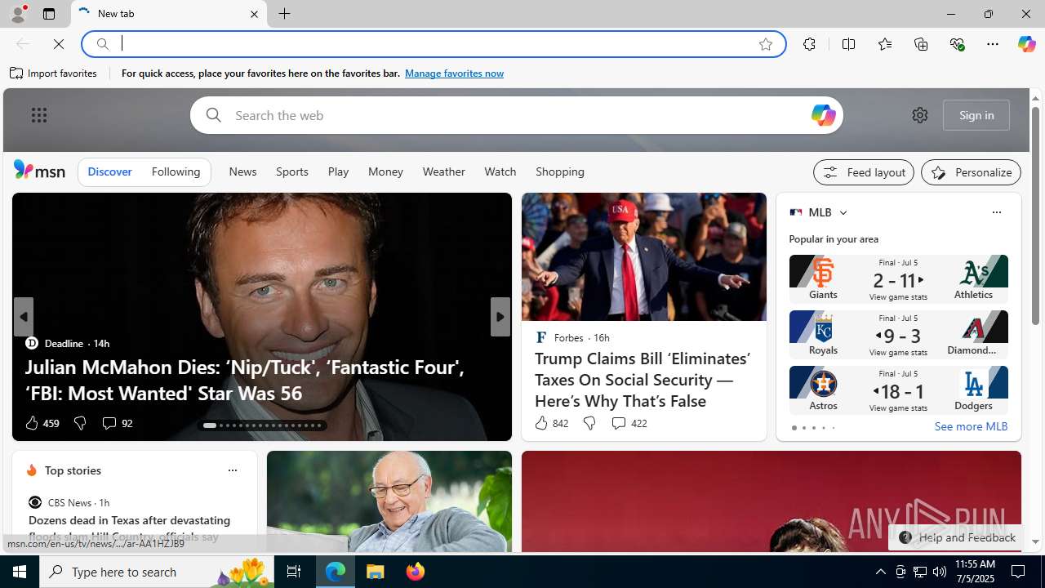Click the Sign in button
Image resolution: width=1045 pixels, height=588 pixels.
[x=976, y=115]
